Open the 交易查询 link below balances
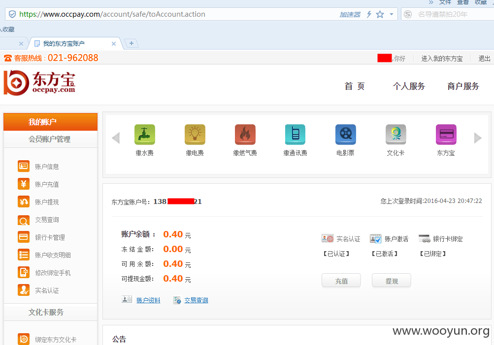The width and height of the screenshot is (494, 345). pos(197,300)
